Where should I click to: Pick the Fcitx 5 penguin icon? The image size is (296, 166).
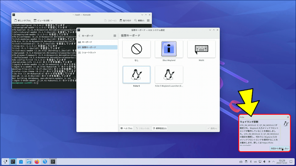click(136, 75)
